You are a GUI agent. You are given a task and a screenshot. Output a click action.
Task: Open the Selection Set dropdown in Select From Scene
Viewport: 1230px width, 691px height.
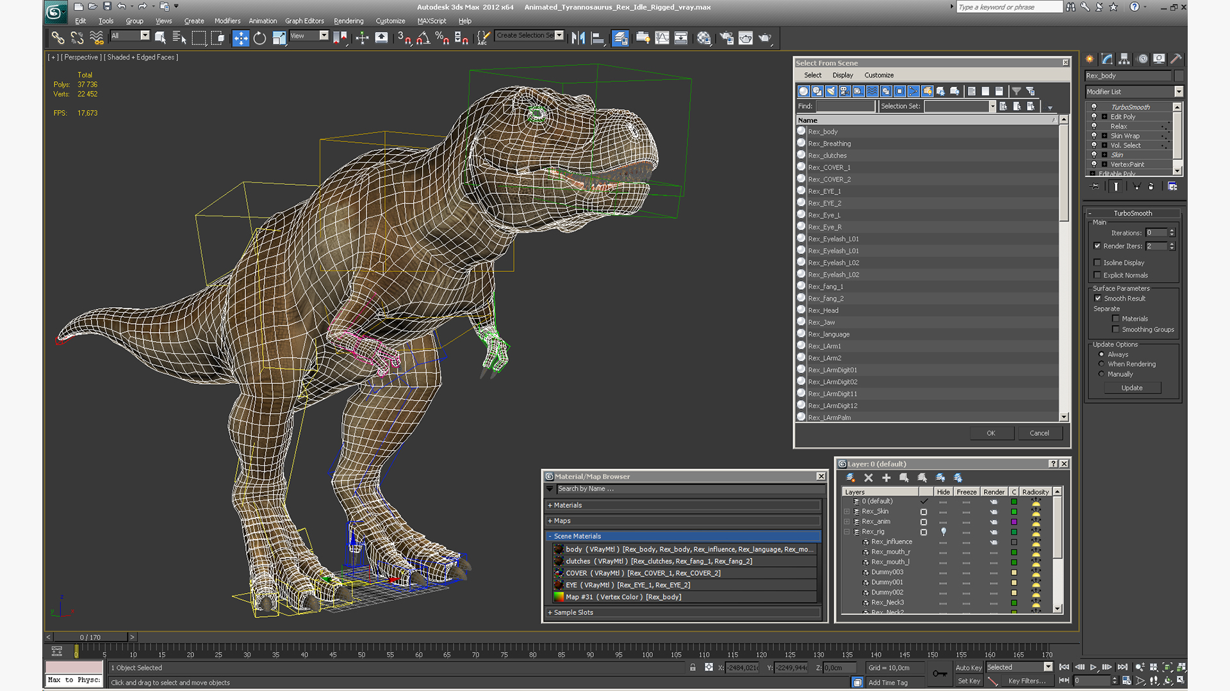click(x=992, y=106)
